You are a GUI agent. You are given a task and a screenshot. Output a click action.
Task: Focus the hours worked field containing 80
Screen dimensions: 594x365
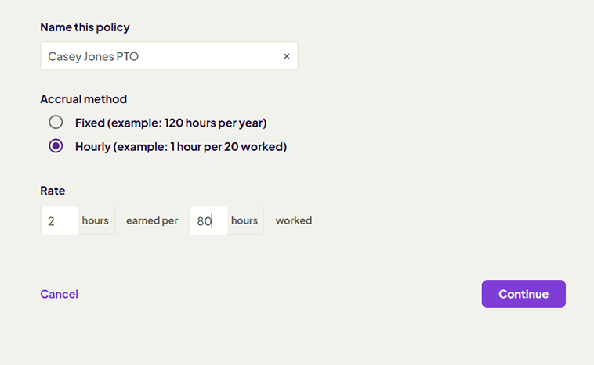[208, 221]
